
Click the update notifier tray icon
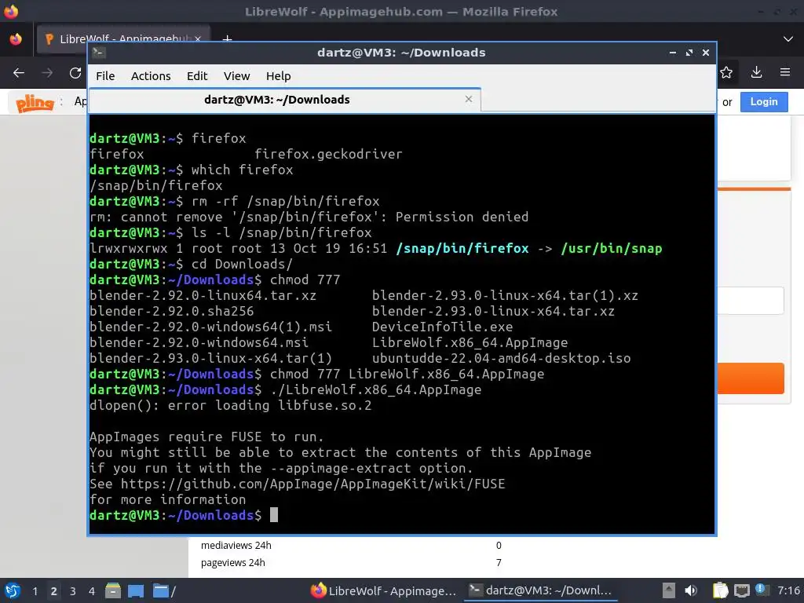762,590
